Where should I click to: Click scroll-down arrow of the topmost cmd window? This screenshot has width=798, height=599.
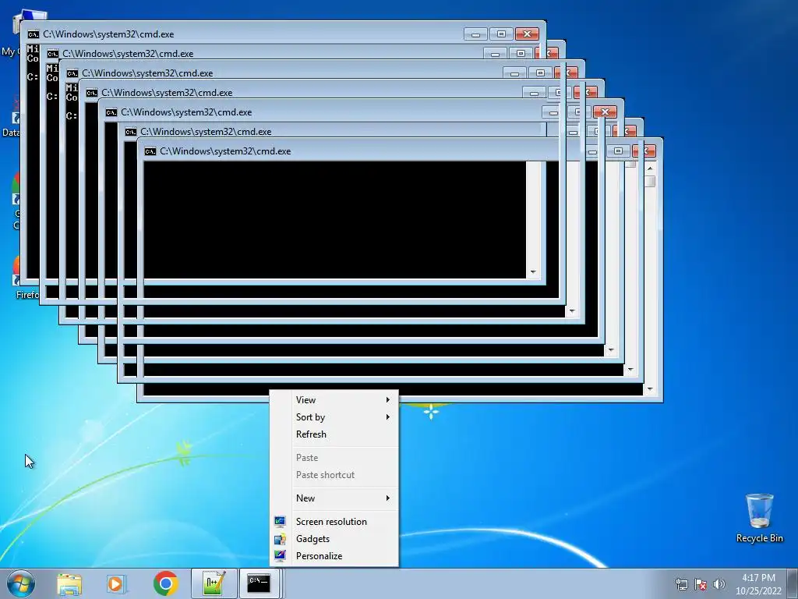pyautogui.click(x=533, y=272)
